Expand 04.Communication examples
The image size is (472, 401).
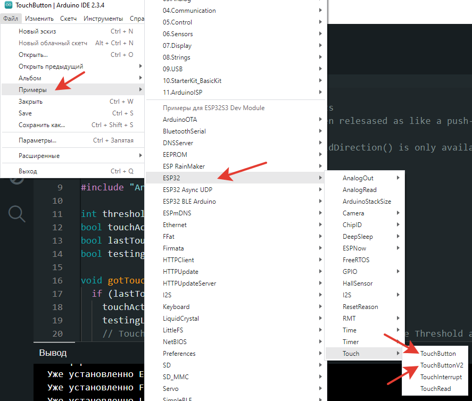pos(235,11)
